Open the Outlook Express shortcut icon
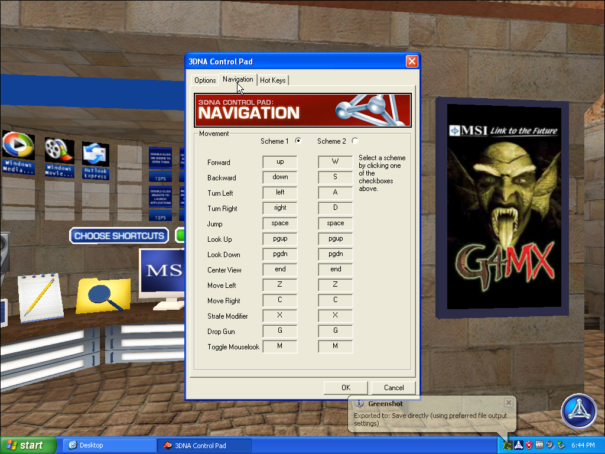Screen dimensions: 605x454 tap(95, 154)
